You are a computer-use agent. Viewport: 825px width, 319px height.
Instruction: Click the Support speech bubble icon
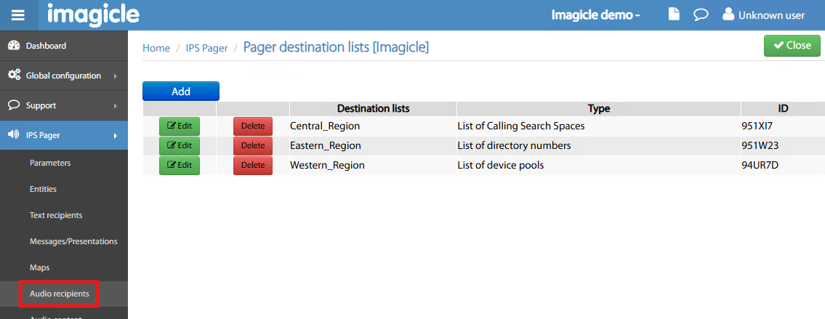tap(14, 105)
